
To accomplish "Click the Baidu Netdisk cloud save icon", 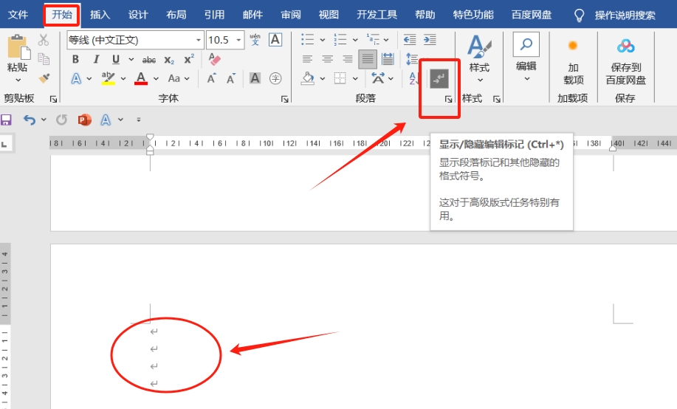I will point(625,46).
